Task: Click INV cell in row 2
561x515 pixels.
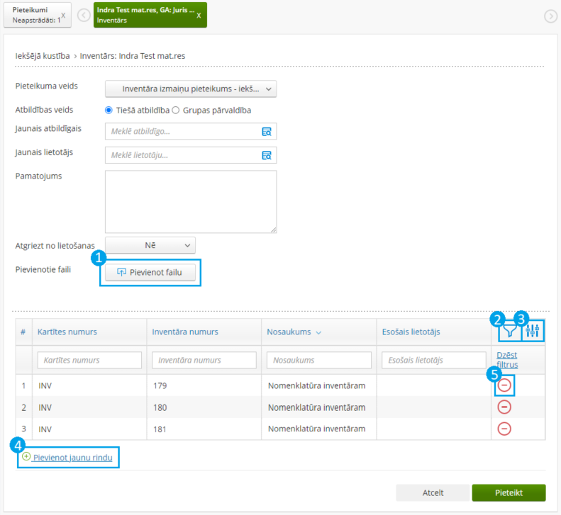Action: pos(45,407)
